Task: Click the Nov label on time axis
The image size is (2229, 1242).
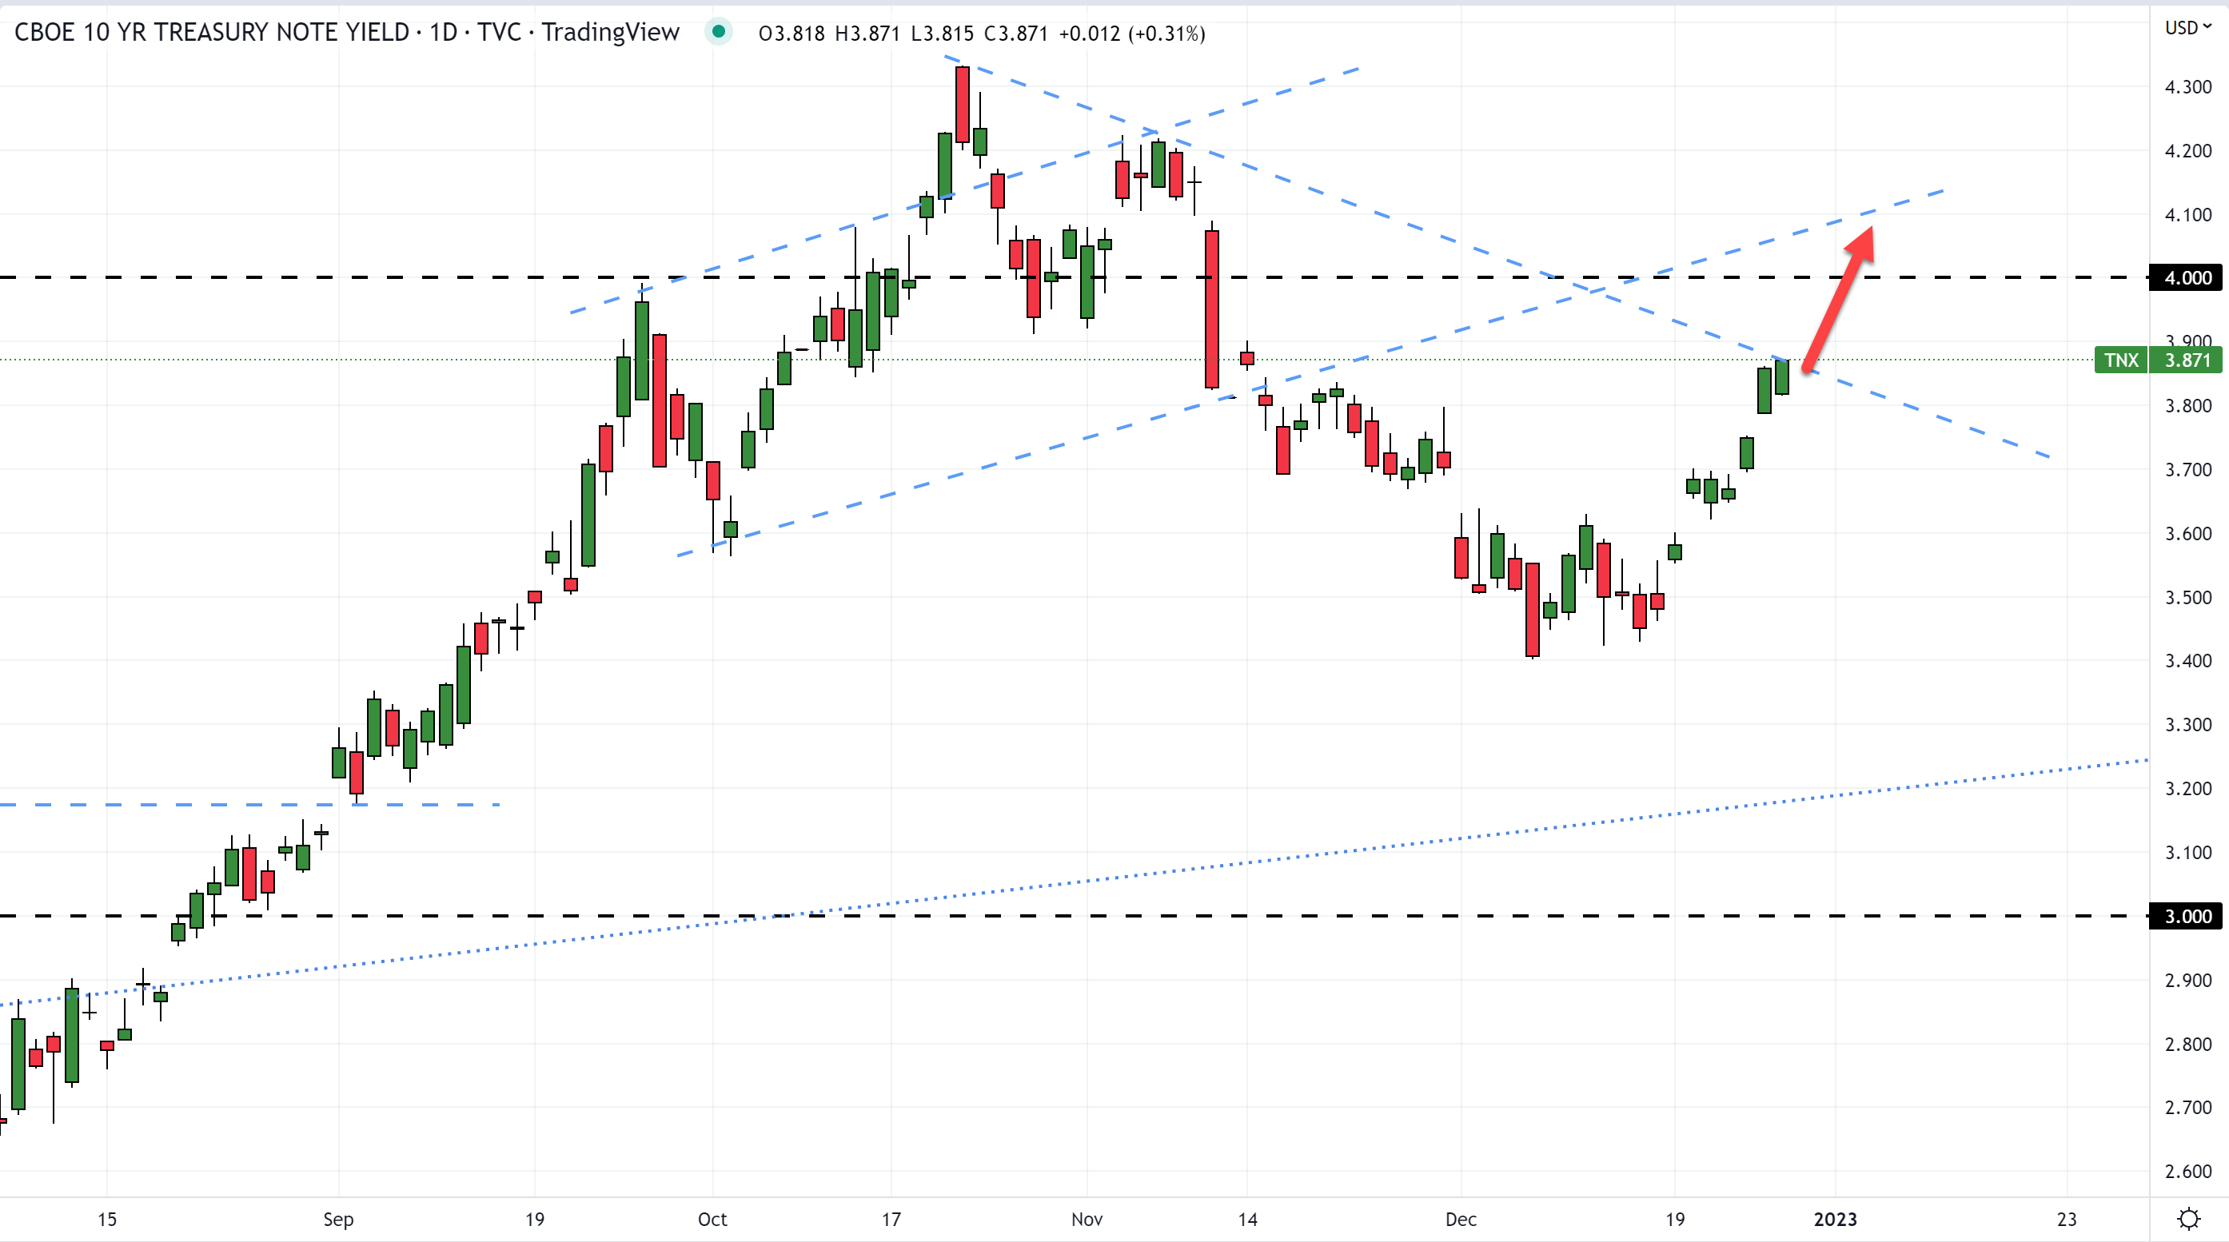Action: point(1086,1220)
